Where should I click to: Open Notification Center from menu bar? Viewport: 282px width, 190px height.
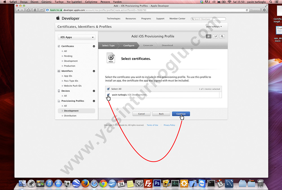277,2
